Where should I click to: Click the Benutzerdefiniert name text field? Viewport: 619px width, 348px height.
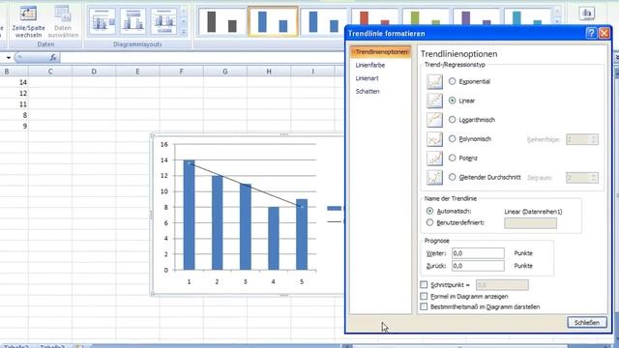[531, 223]
